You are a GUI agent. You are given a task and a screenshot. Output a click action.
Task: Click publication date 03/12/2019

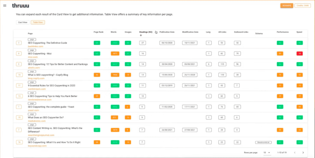pyautogui.click(x=167, y=86)
